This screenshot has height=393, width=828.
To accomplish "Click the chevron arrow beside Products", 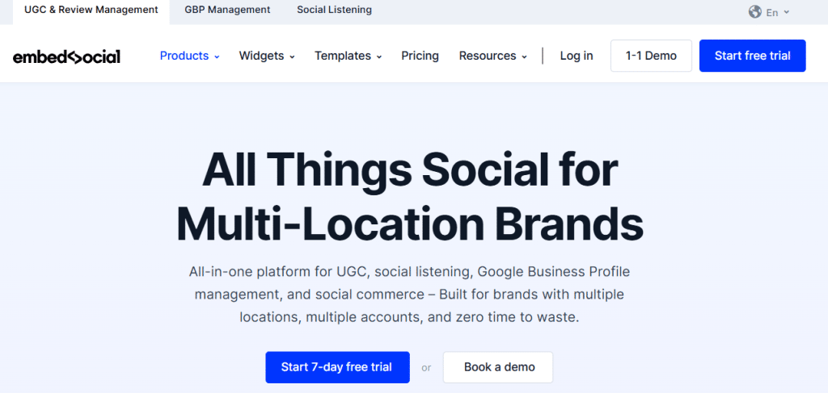I will pos(217,56).
